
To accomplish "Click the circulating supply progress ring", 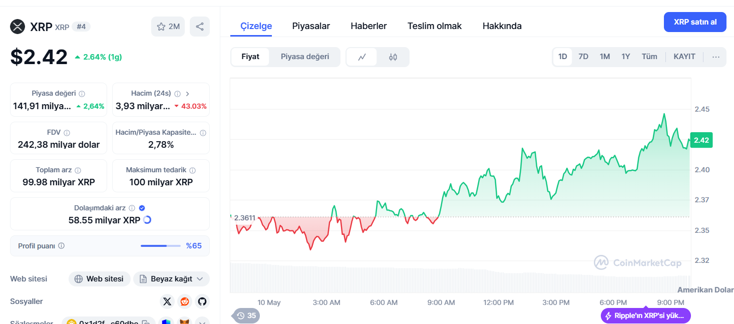I will point(147,220).
